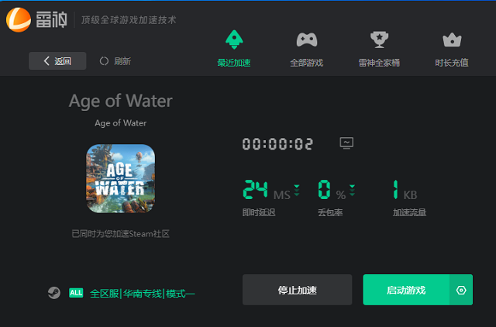Expand latency details arrows next to MS
The image size is (496, 327).
(x=297, y=190)
